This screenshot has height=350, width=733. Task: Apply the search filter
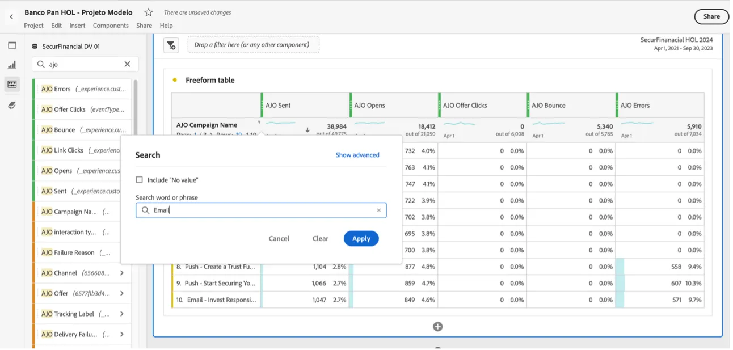click(x=361, y=239)
